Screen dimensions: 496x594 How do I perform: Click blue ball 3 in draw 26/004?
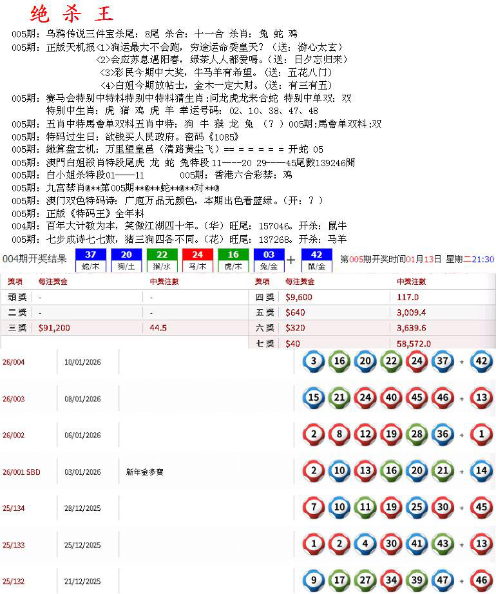click(314, 361)
